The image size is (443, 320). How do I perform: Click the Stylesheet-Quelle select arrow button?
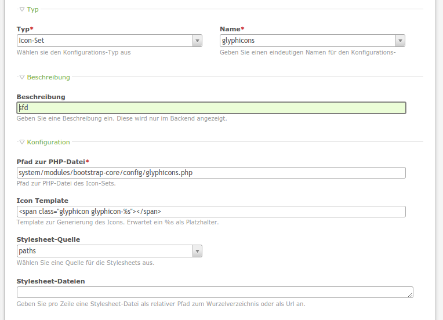click(197, 251)
